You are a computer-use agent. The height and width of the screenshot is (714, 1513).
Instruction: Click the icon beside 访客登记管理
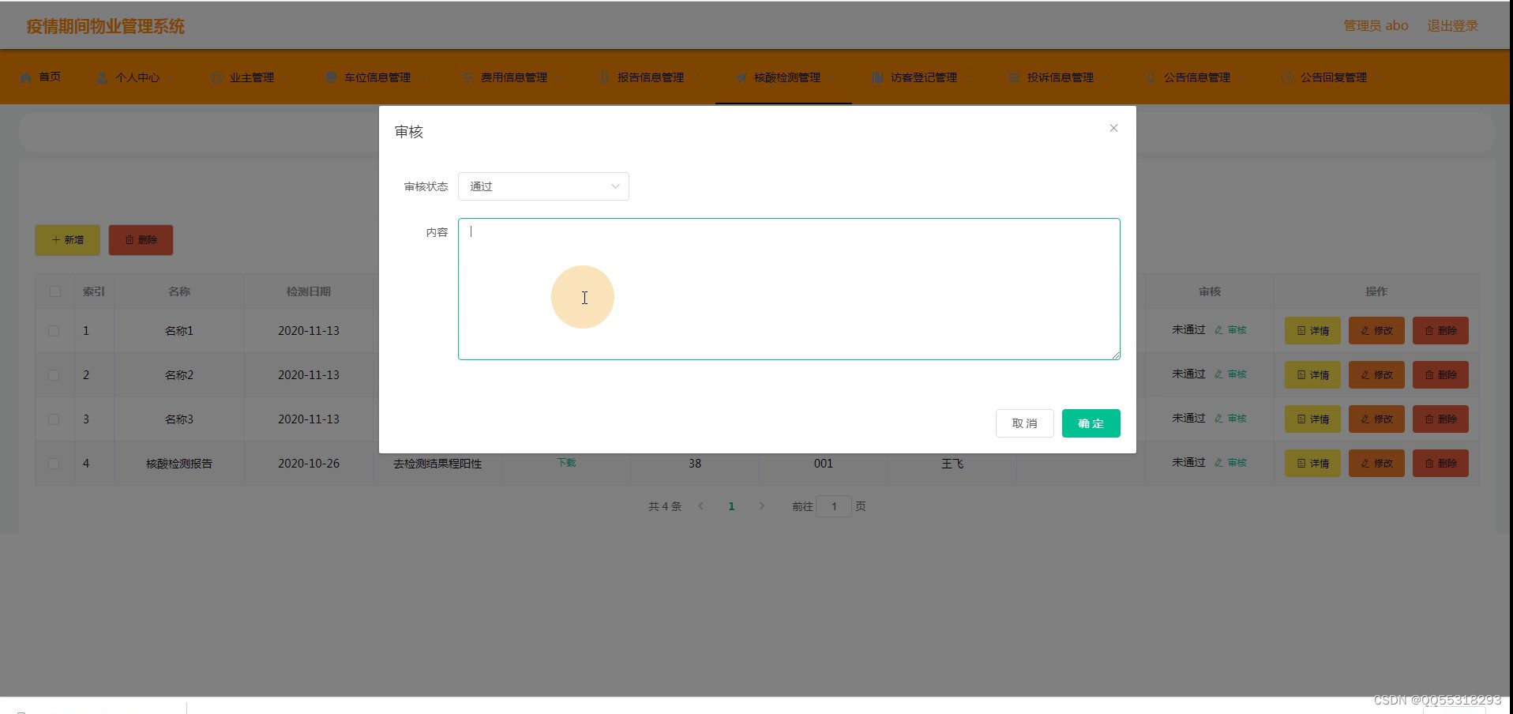877,77
